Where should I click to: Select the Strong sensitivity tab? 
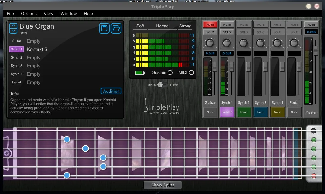(185, 26)
